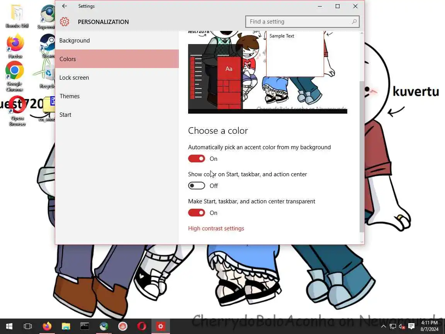
Task: Select the Colors section
Action: 117,59
